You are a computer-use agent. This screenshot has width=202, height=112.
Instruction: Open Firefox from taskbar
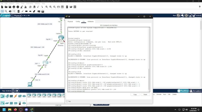pos(15,109)
